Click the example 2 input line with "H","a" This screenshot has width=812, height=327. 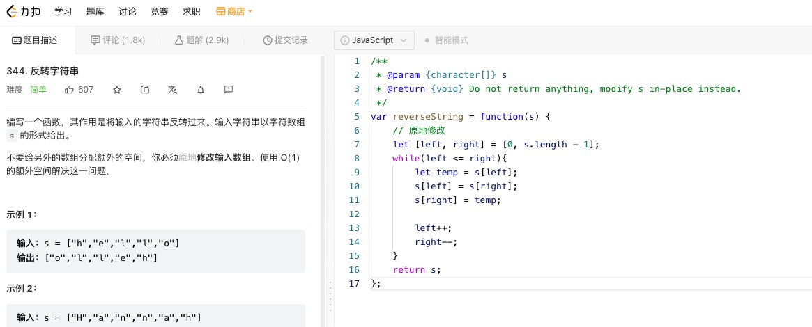pos(109,317)
